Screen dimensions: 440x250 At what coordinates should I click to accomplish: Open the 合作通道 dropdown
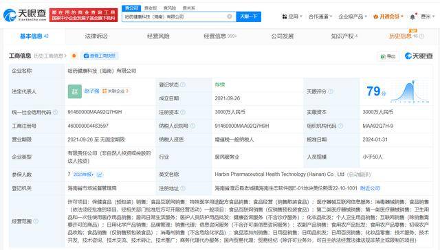[320, 16]
